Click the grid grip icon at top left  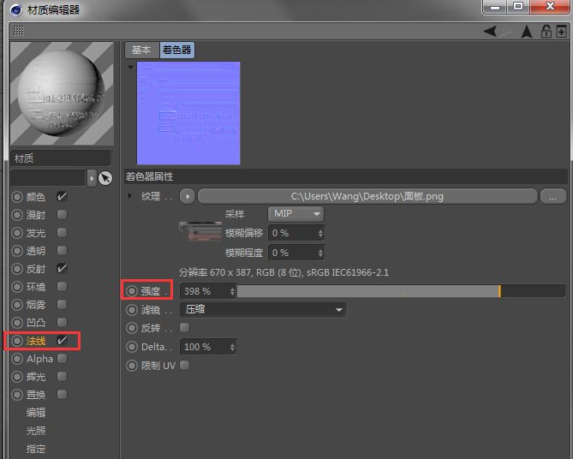[x=19, y=32]
